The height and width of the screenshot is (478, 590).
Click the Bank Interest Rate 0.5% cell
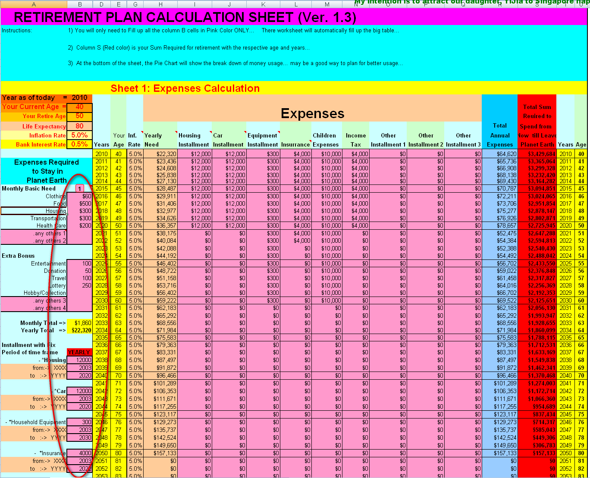[x=80, y=144]
